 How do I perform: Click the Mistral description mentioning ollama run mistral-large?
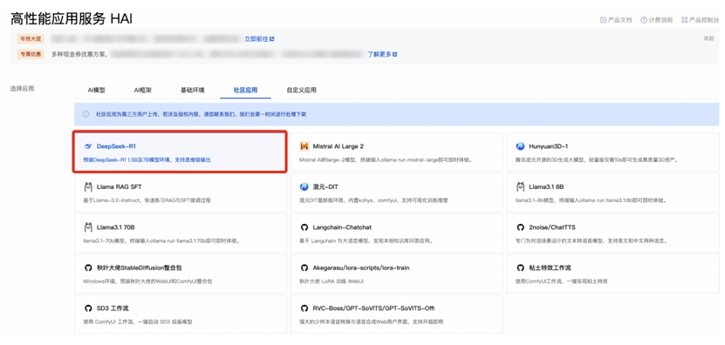pyautogui.click(x=386, y=159)
